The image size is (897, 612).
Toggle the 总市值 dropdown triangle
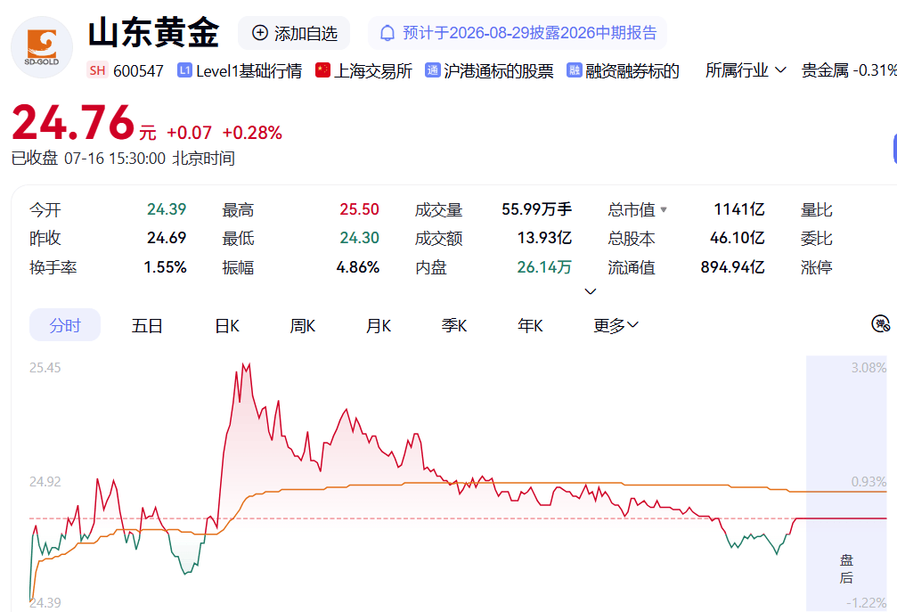pos(663,210)
